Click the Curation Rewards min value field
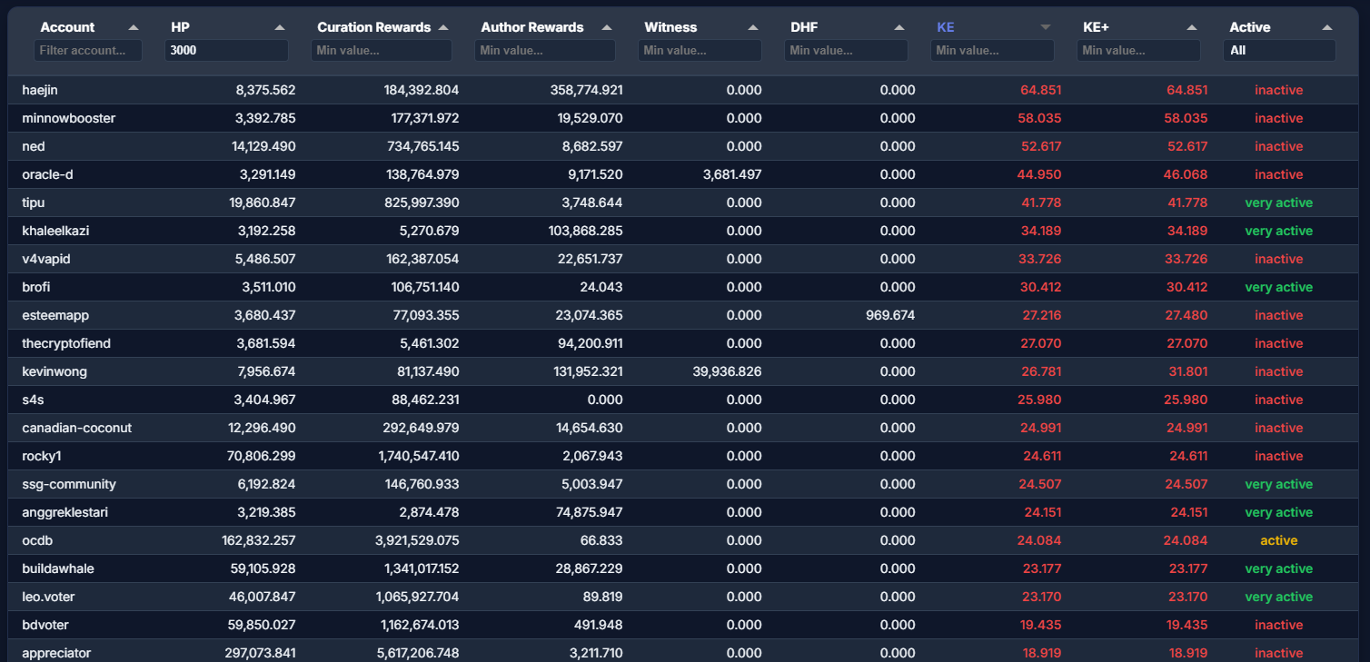Viewport: 1370px width, 662px height. click(382, 51)
